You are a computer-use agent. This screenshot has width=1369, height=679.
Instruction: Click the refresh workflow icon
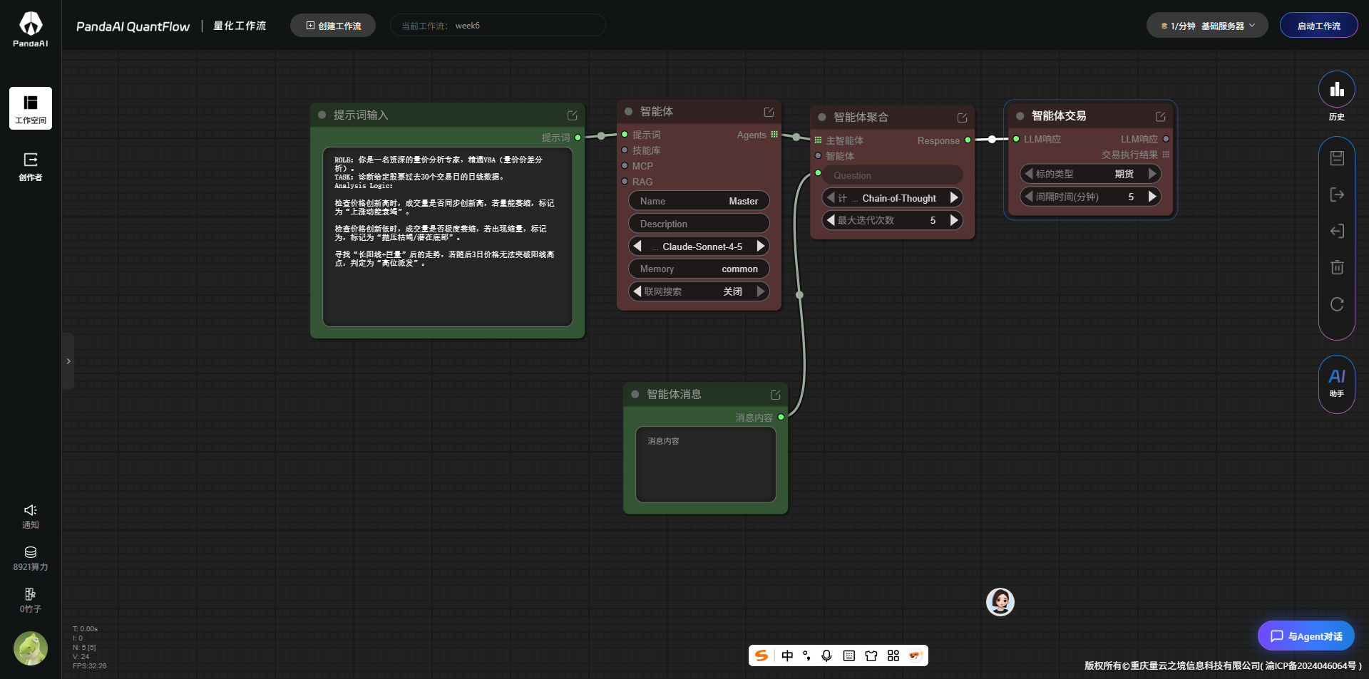pos(1337,304)
